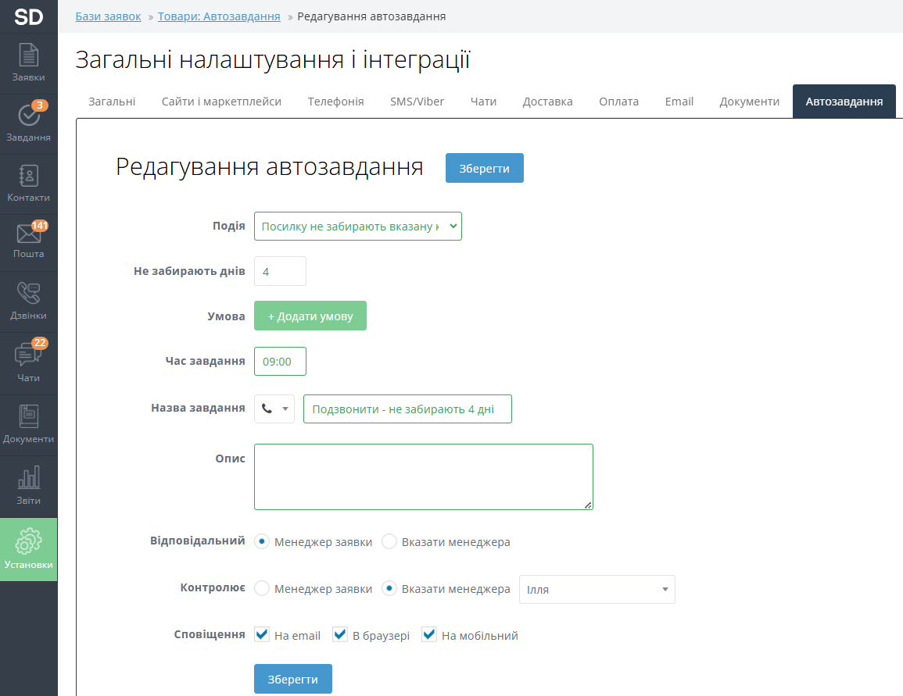Open the Ілля manager dropdown
This screenshot has width=903, height=696.
point(597,590)
